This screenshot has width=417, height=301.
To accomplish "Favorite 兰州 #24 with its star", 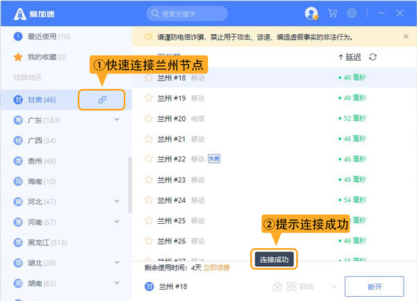I will [x=149, y=200].
